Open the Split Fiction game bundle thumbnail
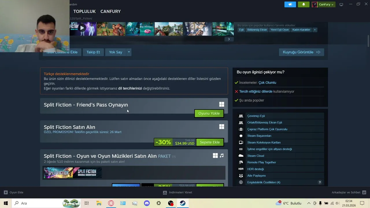The height and width of the screenshot is (208, 370). click(58, 173)
